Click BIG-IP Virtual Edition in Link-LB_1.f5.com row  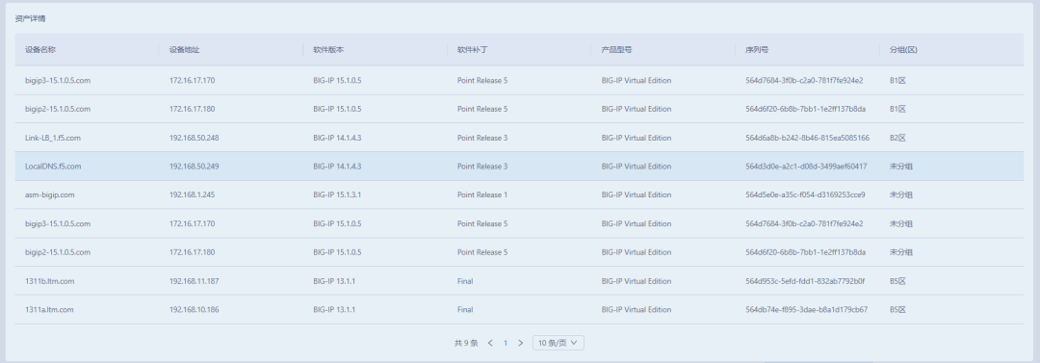[x=637, y=138]
